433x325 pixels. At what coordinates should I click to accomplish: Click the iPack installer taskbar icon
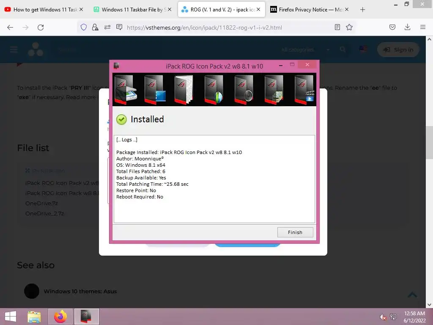coord(86,317)
